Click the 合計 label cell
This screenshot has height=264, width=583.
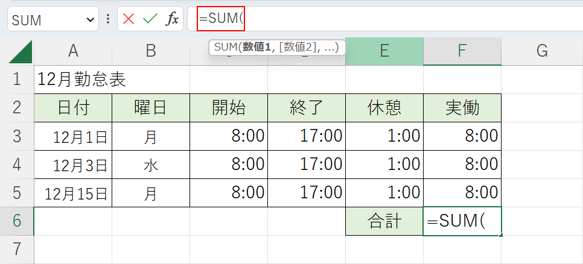point(384,221)
